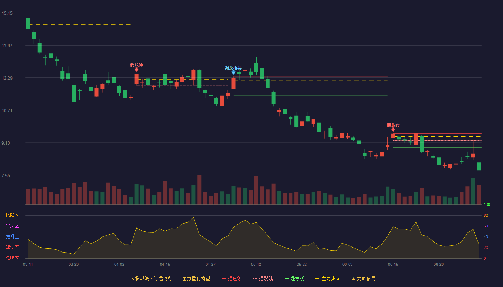Image resolution: width=503 pixels, height=287 pixels.
Task: Toggle the 主力成本 dashed legend entry
Action: click(x=328, y=278)
